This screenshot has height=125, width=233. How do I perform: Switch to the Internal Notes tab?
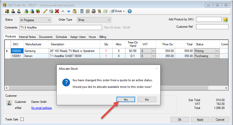point(28,37)
